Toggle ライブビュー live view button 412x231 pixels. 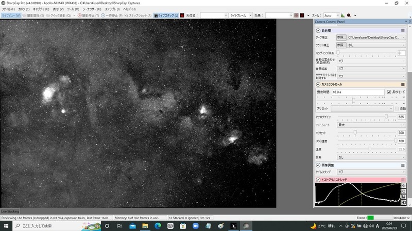coord(11,15)
